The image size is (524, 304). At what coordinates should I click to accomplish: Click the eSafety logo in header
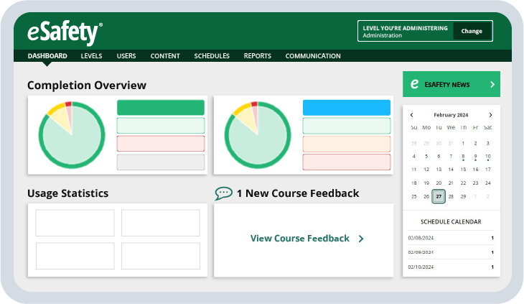point(65,32)
